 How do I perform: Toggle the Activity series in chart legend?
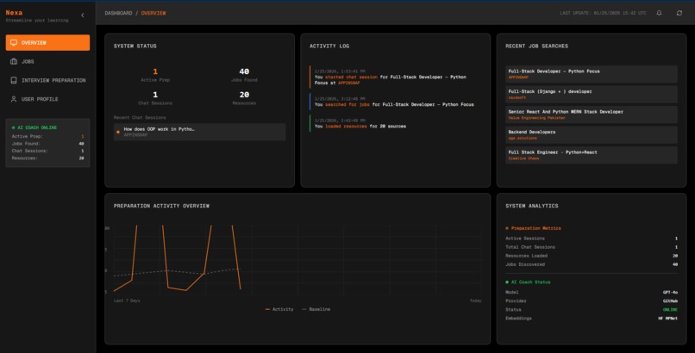tap(279, 309)
